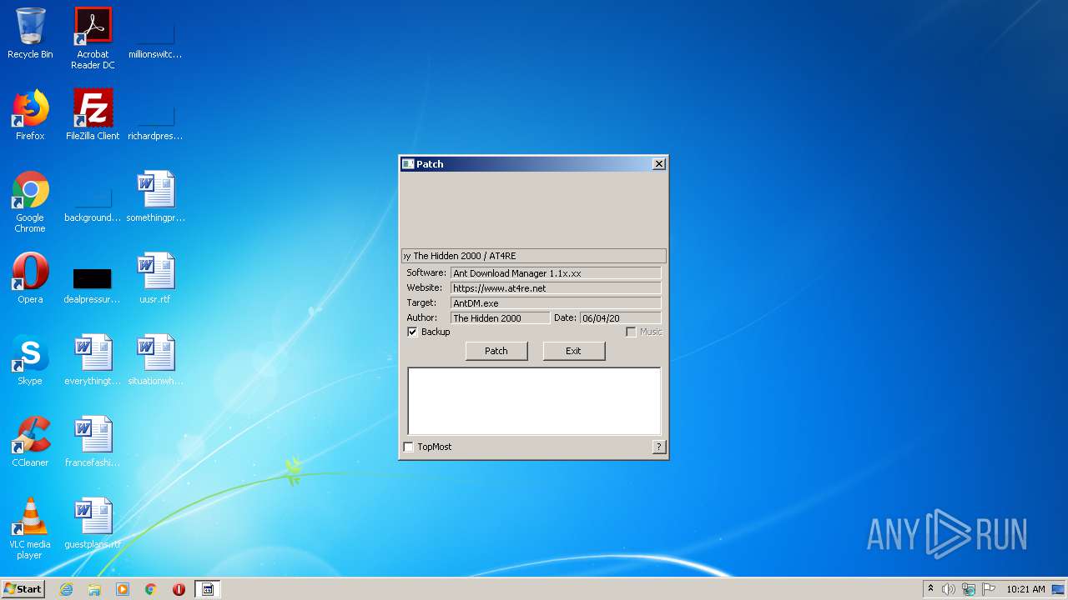1068x600 pixels.
Task: Open the somethingpr Word document
Action: pyautogui.click(x=155, y=197)
